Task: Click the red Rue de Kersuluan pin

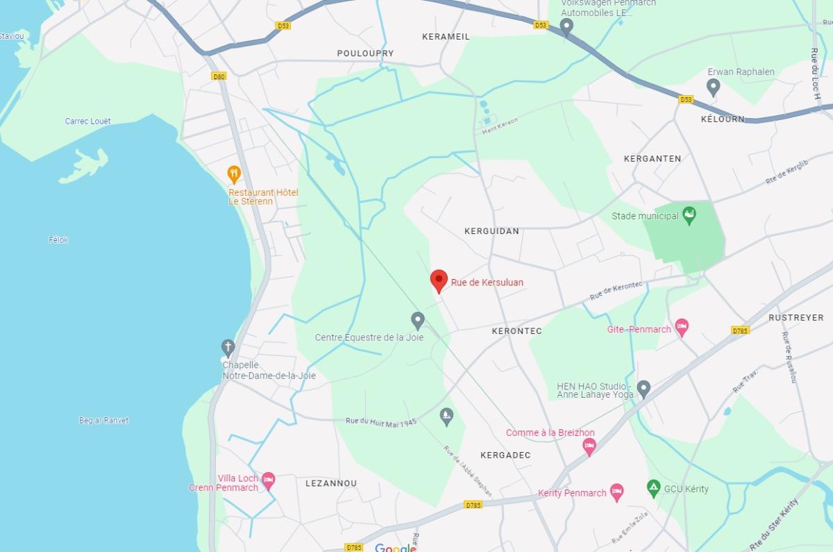Action: point(439,281)
